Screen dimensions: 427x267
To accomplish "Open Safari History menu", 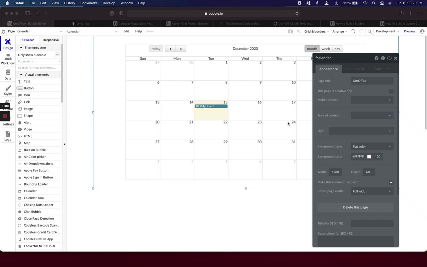I will [x=69, y=3].
